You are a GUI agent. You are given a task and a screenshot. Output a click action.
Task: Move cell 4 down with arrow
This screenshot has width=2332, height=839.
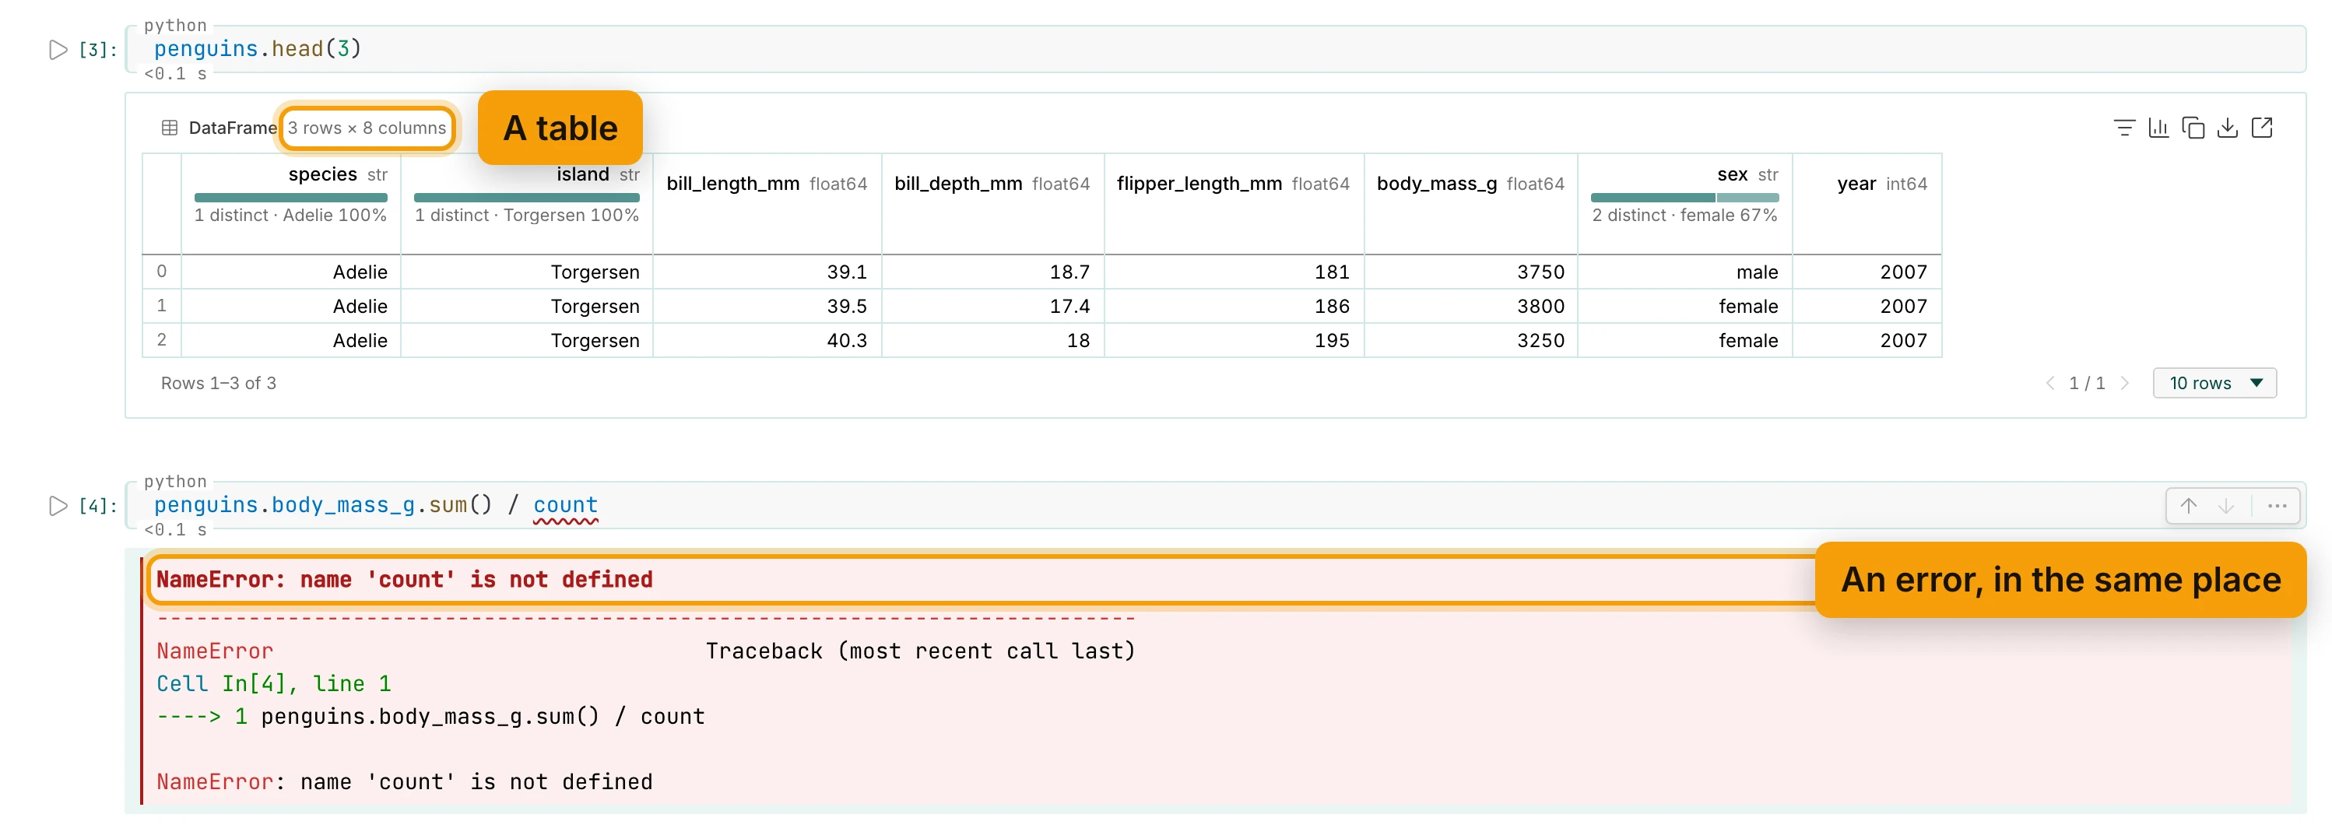2225,506
